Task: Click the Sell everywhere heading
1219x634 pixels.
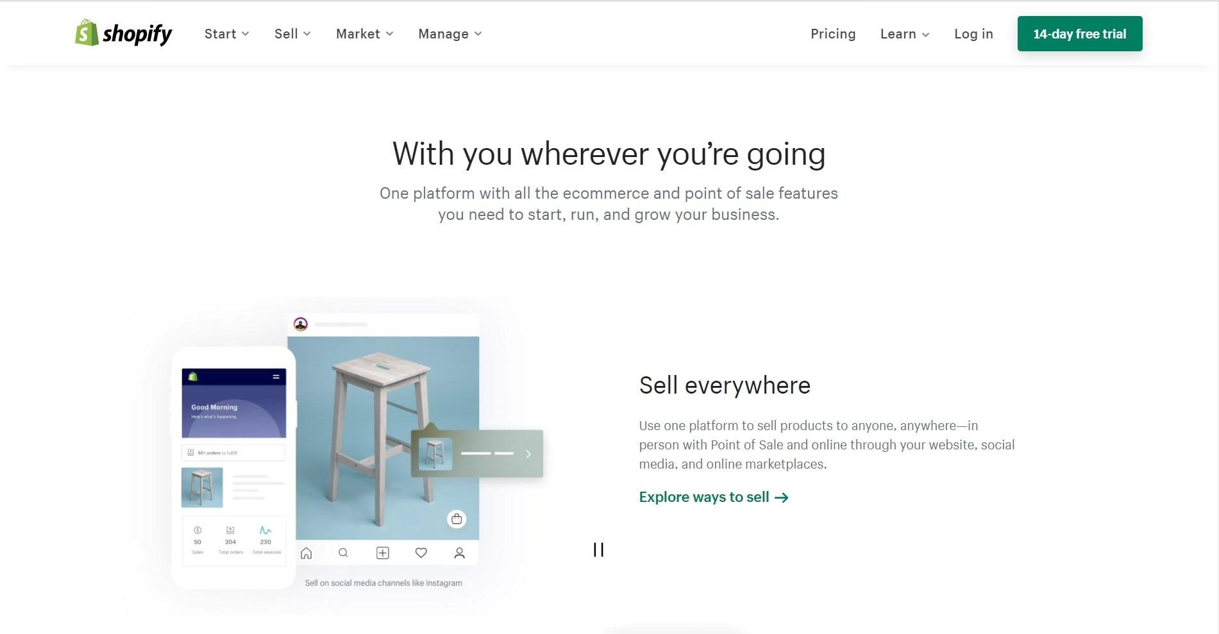Action: click(x=725, y=386)
